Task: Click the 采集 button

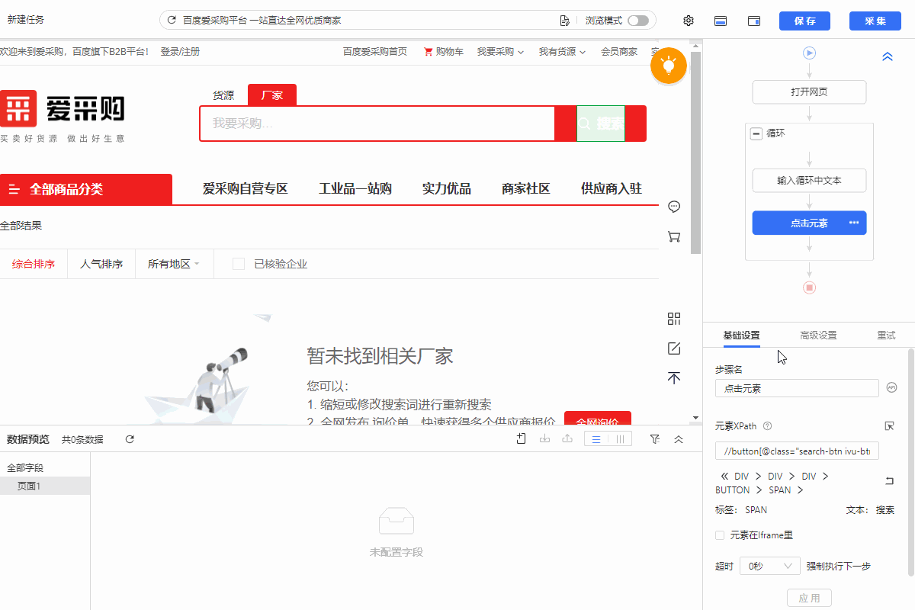Action: tap(875, 21)
